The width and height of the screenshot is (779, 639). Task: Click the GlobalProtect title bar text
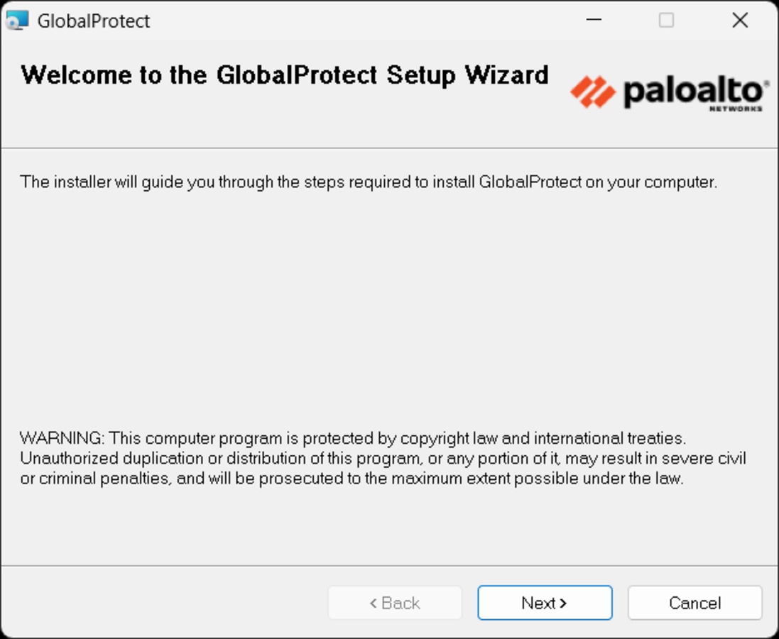pos(94,21)
